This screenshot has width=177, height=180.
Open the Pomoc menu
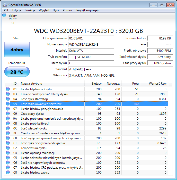68,10
